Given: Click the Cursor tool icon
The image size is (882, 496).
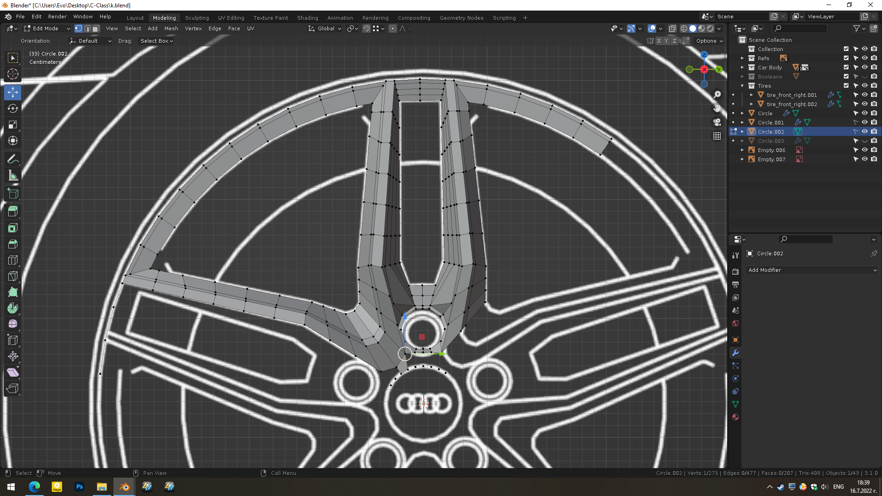Looking at the screenshot, I should [x=13, y=74].
